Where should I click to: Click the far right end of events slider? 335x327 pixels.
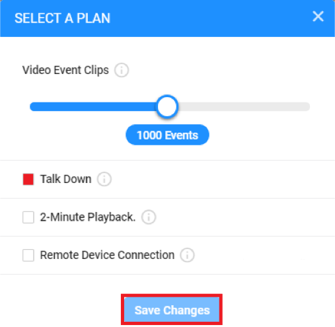click(307, 106)
